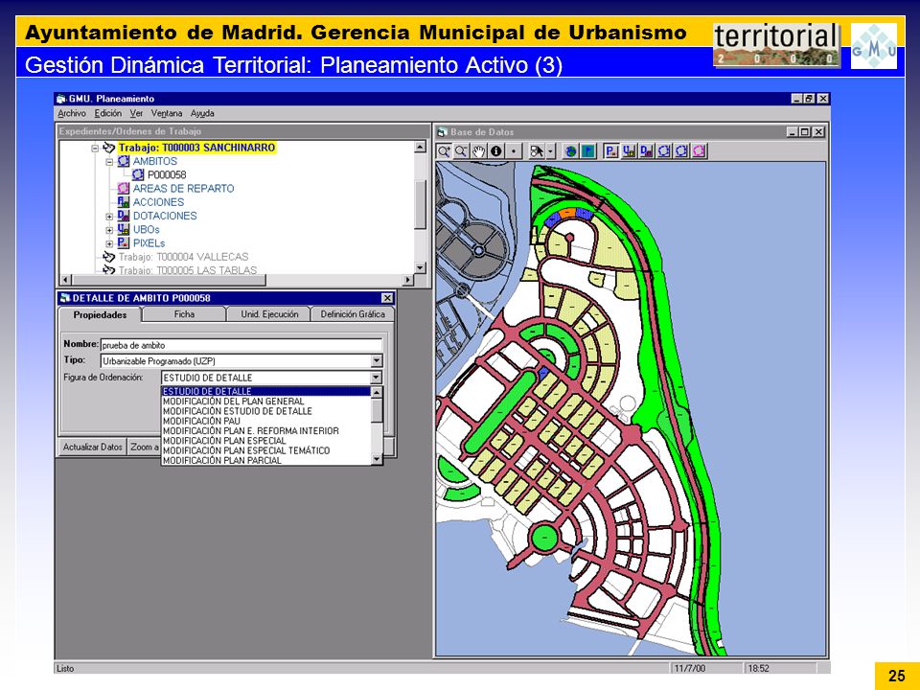This screenshot has width=920, height=690.
Task: Click the tree panel horizontal scrollbar thumb
Action: (169, 280)
